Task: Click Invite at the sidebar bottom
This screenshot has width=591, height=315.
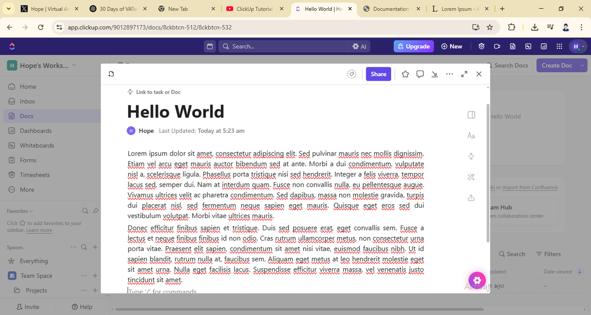Action: [28, 307]
